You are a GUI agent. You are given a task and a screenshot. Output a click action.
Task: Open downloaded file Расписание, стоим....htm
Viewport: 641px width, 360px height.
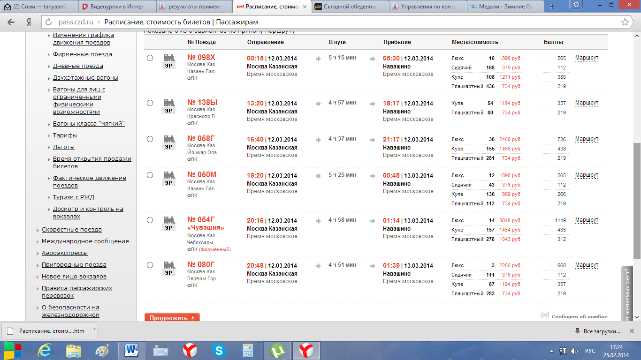coord(46,331)
